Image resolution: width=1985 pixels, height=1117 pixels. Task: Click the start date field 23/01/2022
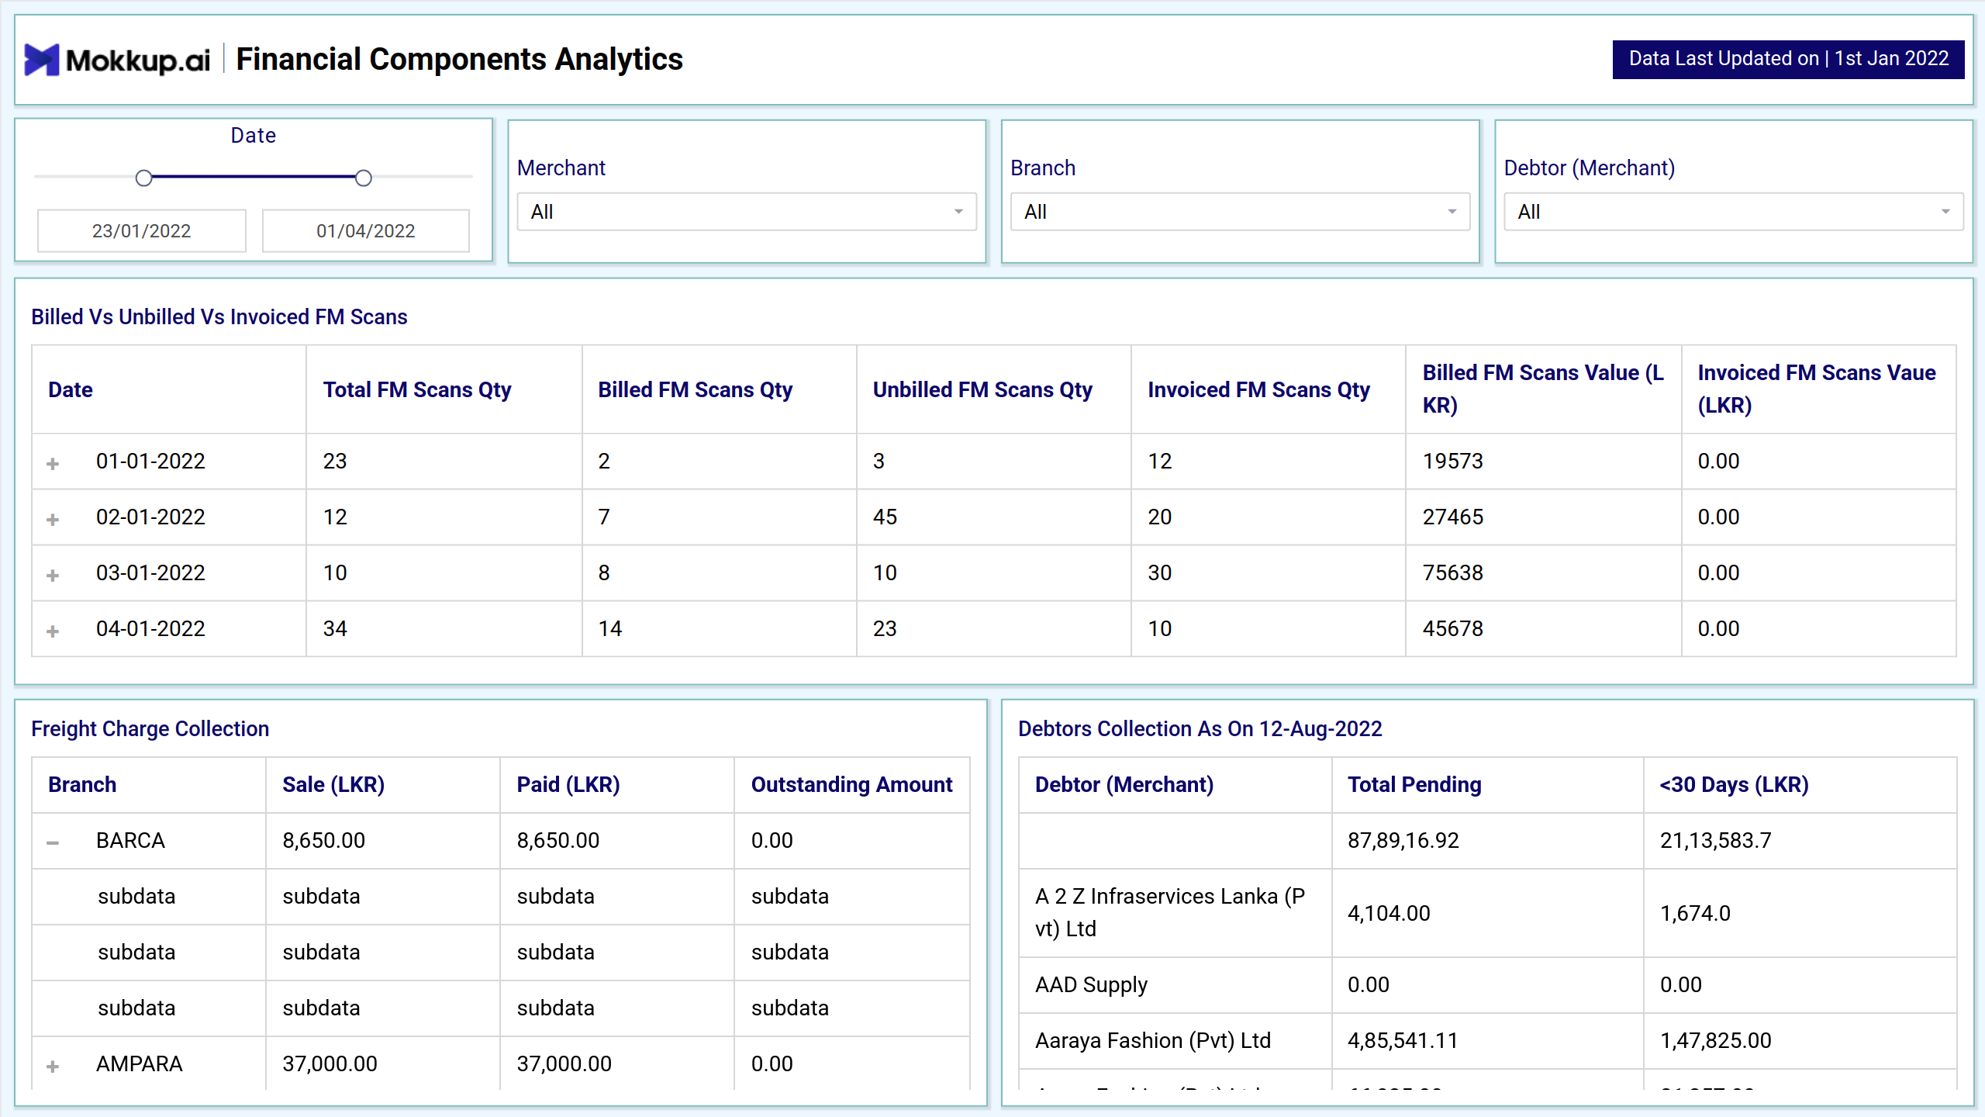(x=142, y=230)
